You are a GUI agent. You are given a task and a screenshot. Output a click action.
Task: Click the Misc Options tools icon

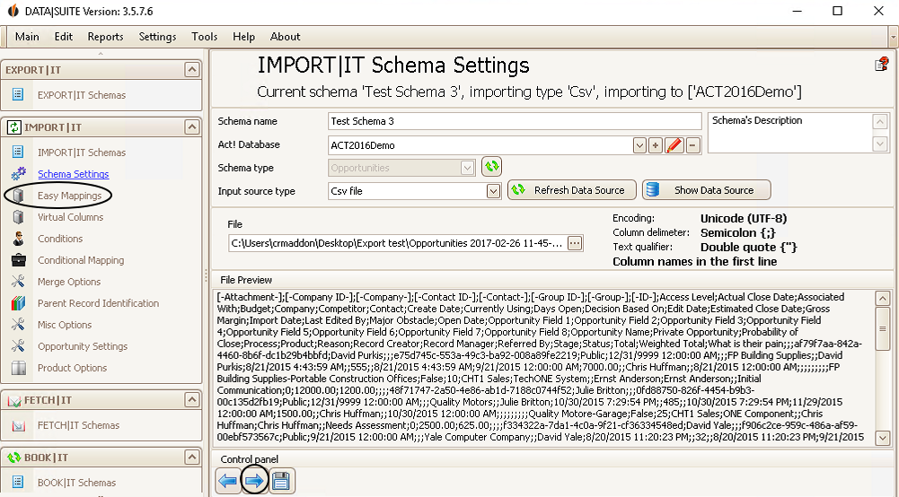point(18,325)
